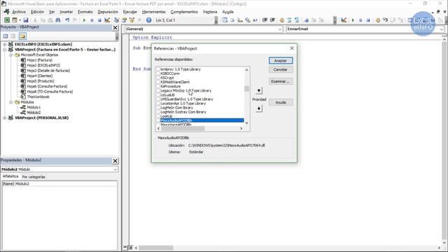
Task: Move the reference up with the Prioridad up arrow
Action: click(259, 90)
